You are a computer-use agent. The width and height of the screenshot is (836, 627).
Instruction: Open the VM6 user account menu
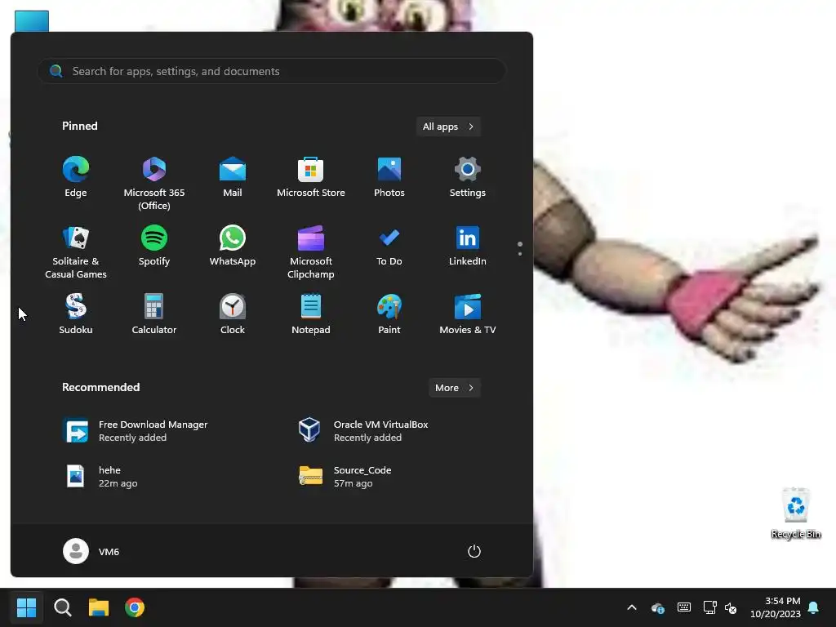click(x=91, y=551)
